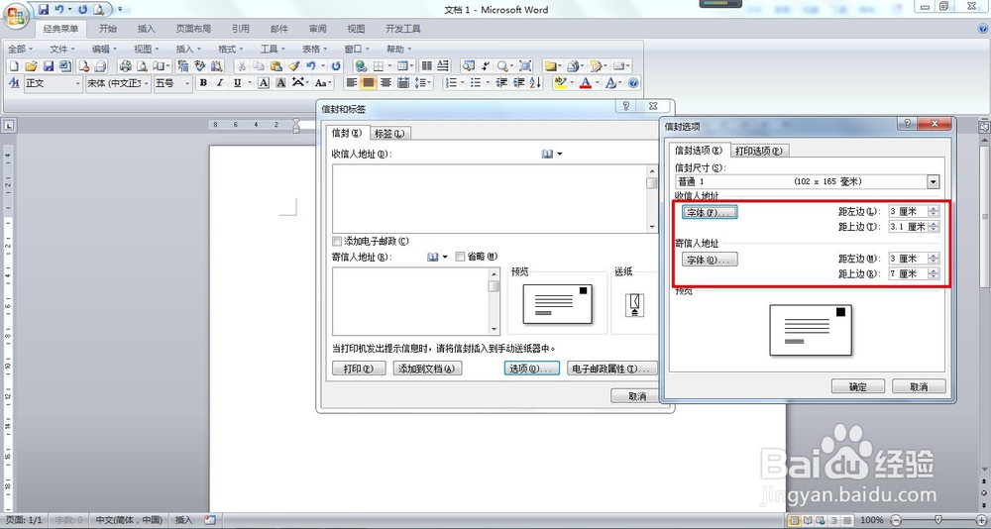Image resolution: width=991 pixels, height=529 pixels.
Task: Click inside the 收信人地址 text box
Action: coord(490,198)
